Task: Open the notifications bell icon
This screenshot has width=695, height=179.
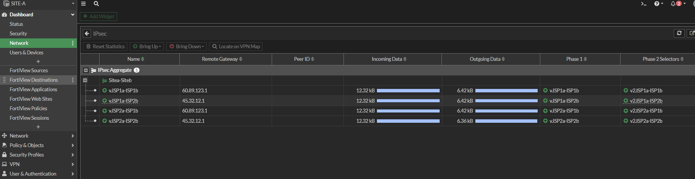Action: tap(675, 4)
